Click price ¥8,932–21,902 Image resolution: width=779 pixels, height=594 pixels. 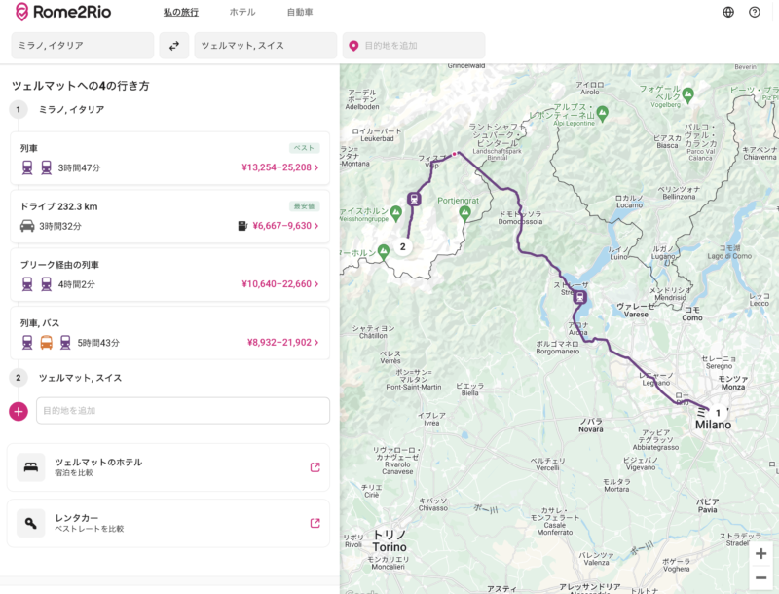(283, 342)
